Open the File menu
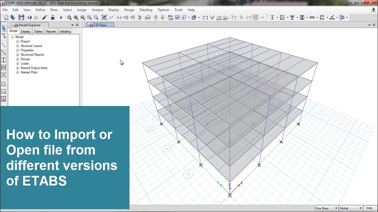Screen dimensions: 378x212 pos(5,10)
